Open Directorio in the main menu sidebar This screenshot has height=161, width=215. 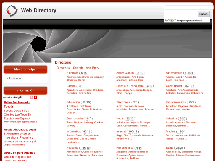[x=15, y=78]
